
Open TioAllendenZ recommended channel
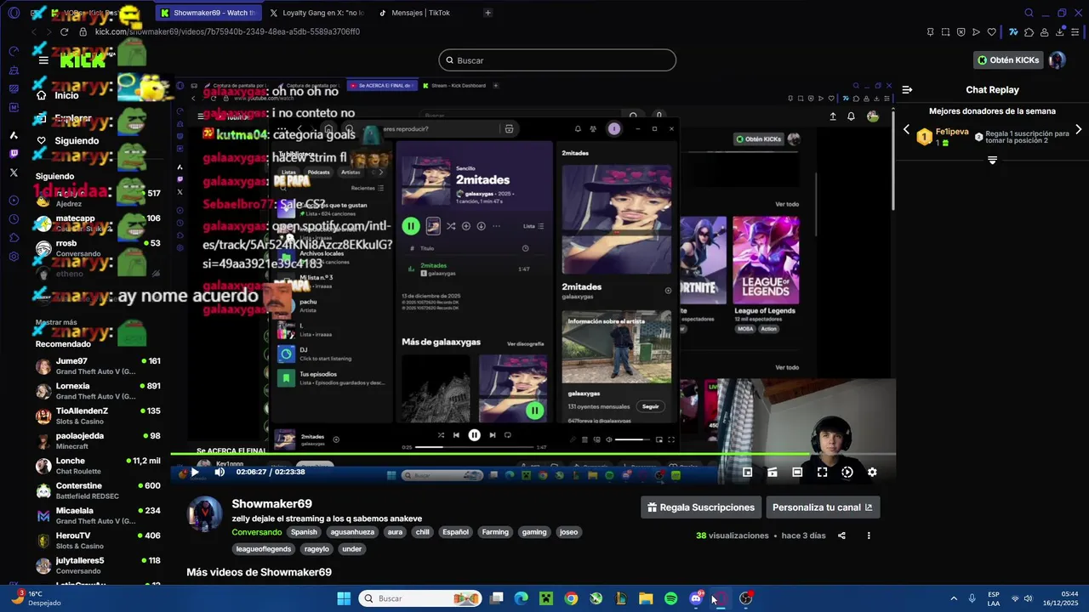pos(98,416)
